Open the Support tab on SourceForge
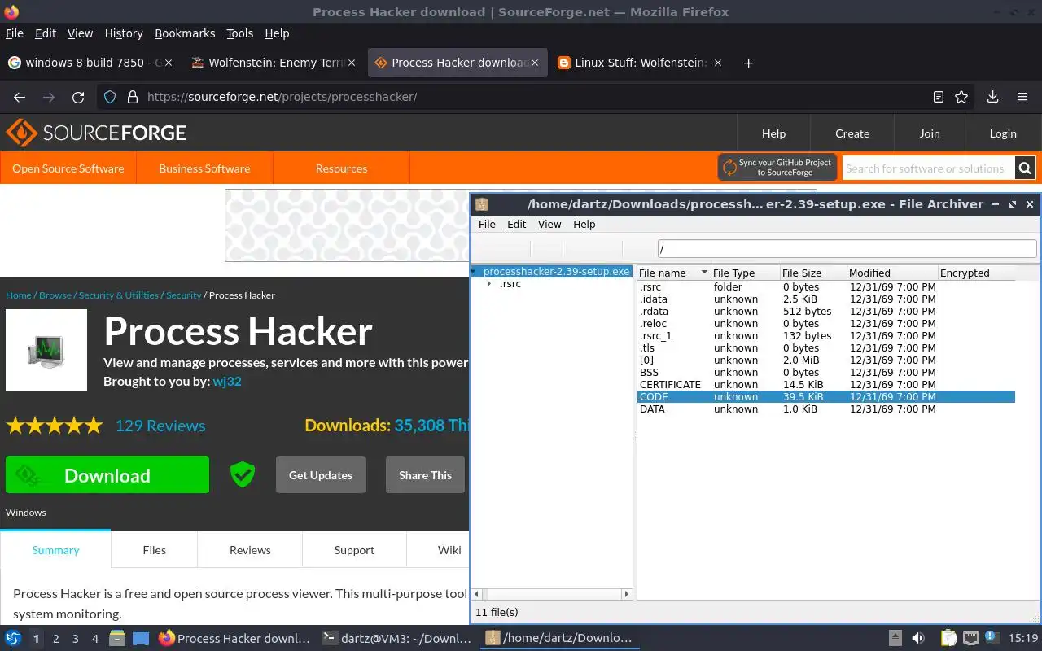Screen dimensions: 1042x651 coord(354,550)
